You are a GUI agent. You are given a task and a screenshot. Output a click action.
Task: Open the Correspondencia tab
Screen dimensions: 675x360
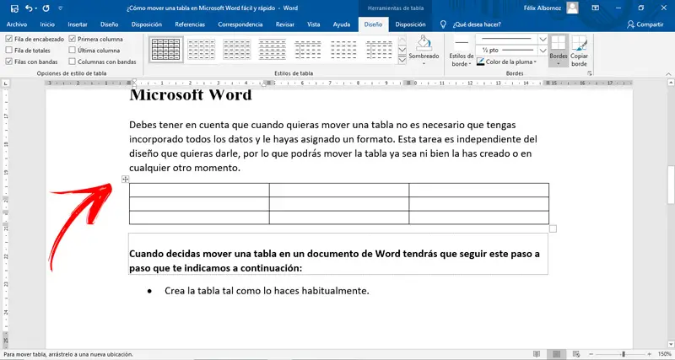click(240, 24)
